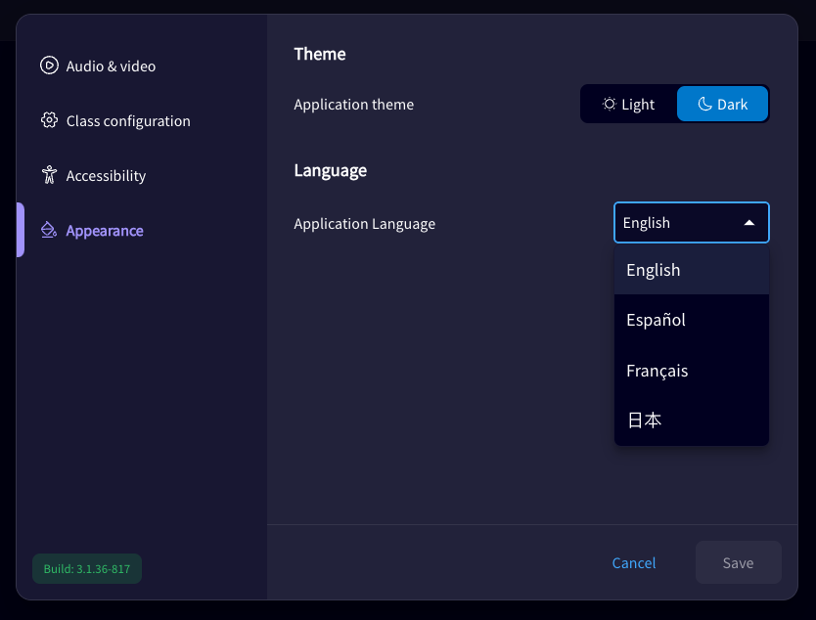The image size is (816, 620).
Task: Select English in the language dropdown
Action: [653, 270]
